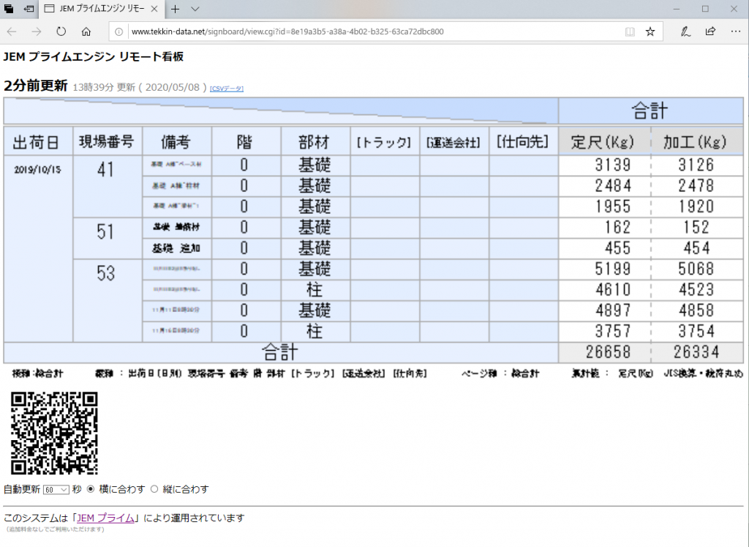This screenshot has width=749, height=547.
Task: Refresh the current page
Action: click(61, 31)
